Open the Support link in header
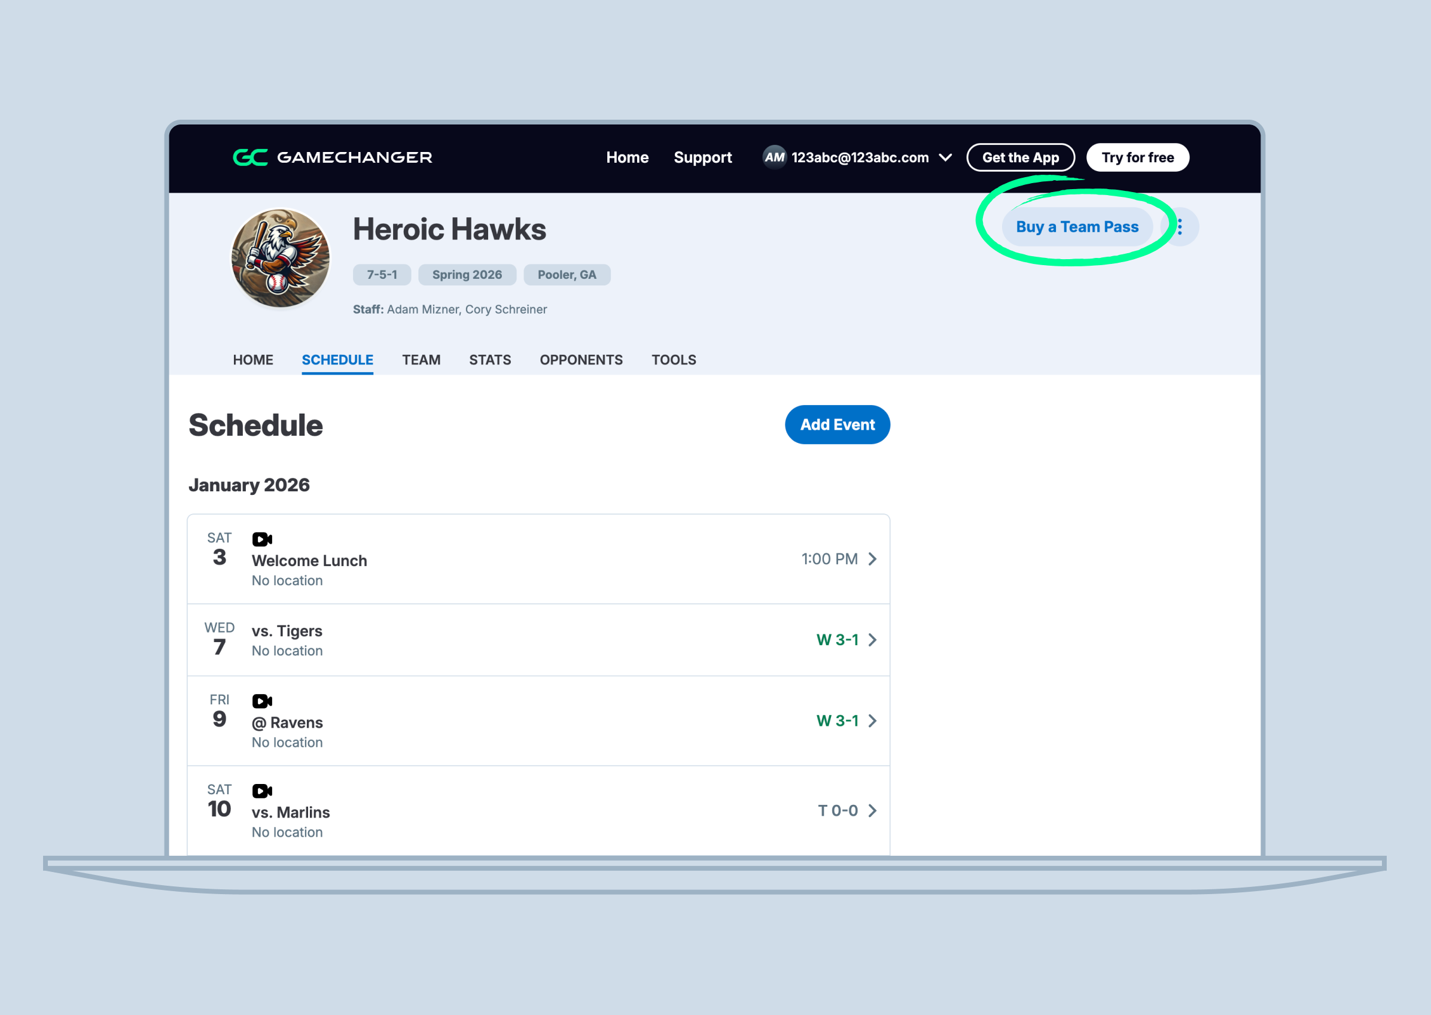The image size is (1431, 1015). [702, 157]
